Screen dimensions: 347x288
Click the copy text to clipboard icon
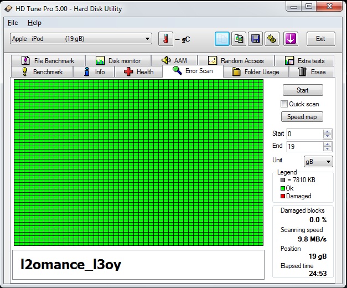click(222, 39)
